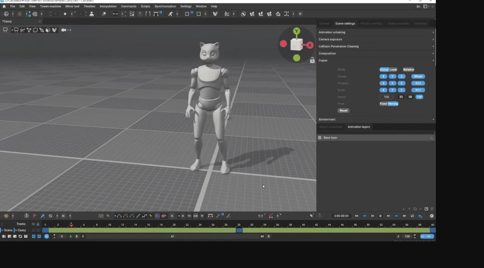Click the camera icon in viewport toolbar

tap(64, 30)
